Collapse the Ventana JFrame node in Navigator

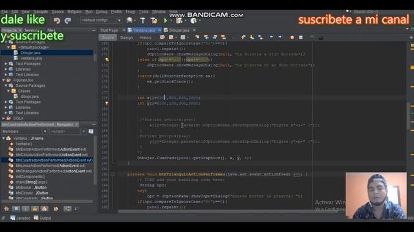[x=3, y=139]
